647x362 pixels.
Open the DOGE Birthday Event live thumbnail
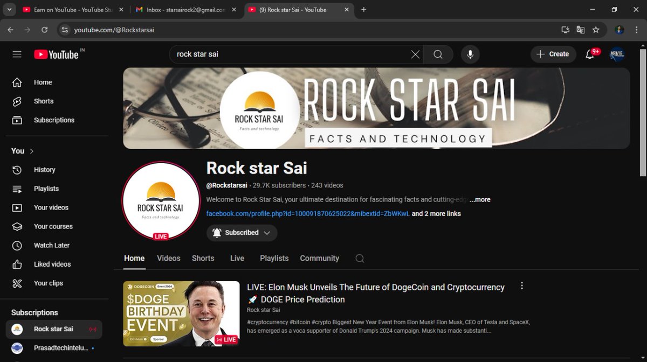click(x=181, y=314)
